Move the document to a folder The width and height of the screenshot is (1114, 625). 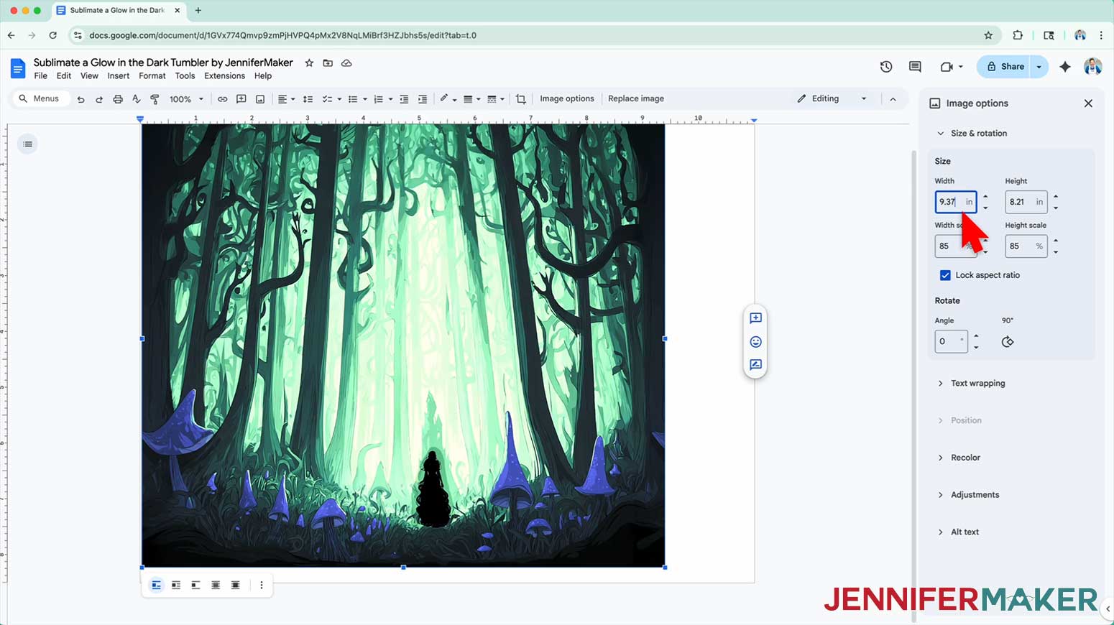click(x=328, y=63)
